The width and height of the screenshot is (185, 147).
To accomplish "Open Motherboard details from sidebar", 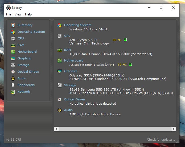I will pos(27,52).
